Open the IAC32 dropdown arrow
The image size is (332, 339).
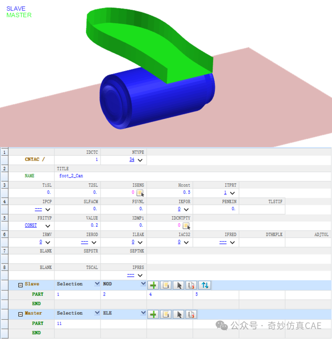click(x=186, y=242)
